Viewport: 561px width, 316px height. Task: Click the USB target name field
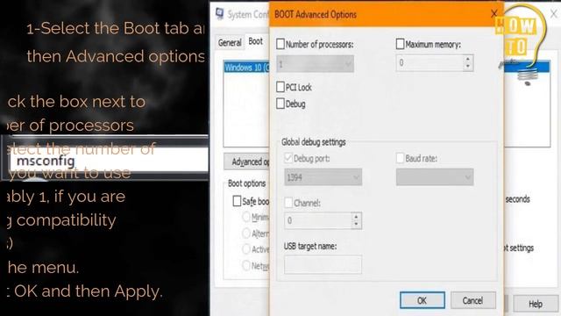click(x=323, y=264)
